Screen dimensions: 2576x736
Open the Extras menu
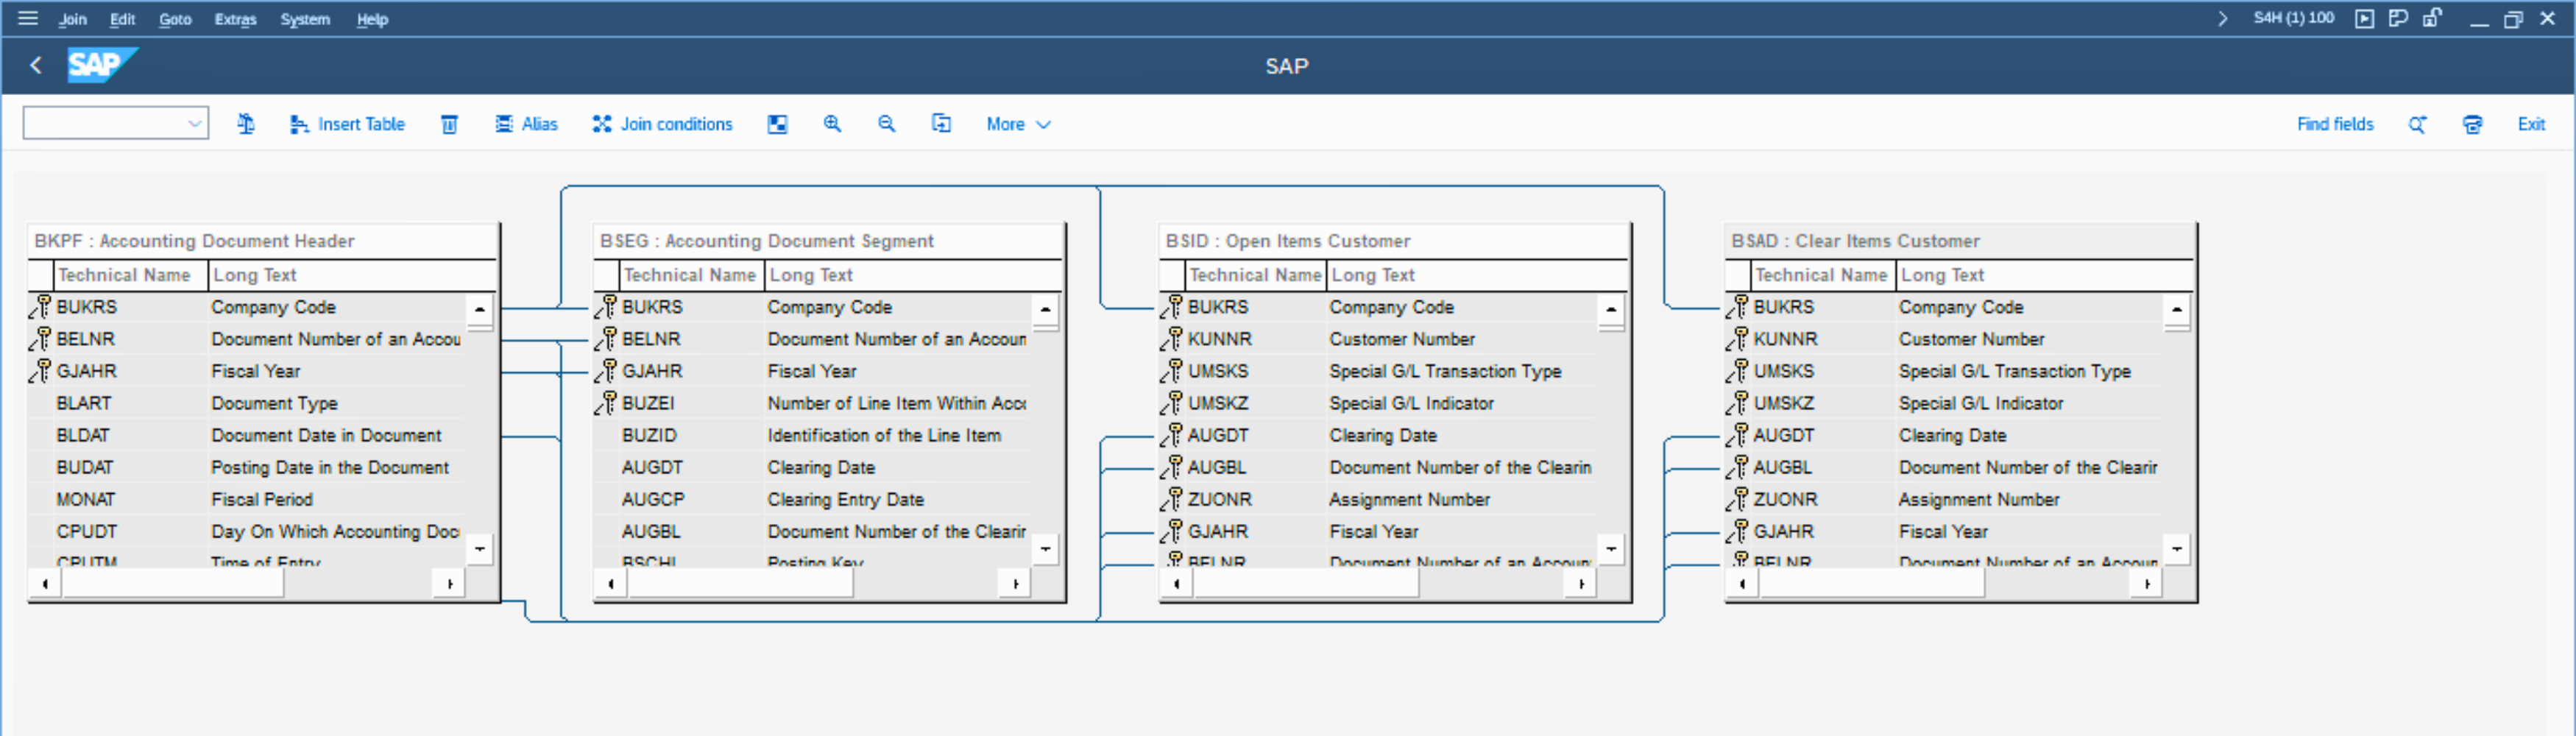coord(235,19)
